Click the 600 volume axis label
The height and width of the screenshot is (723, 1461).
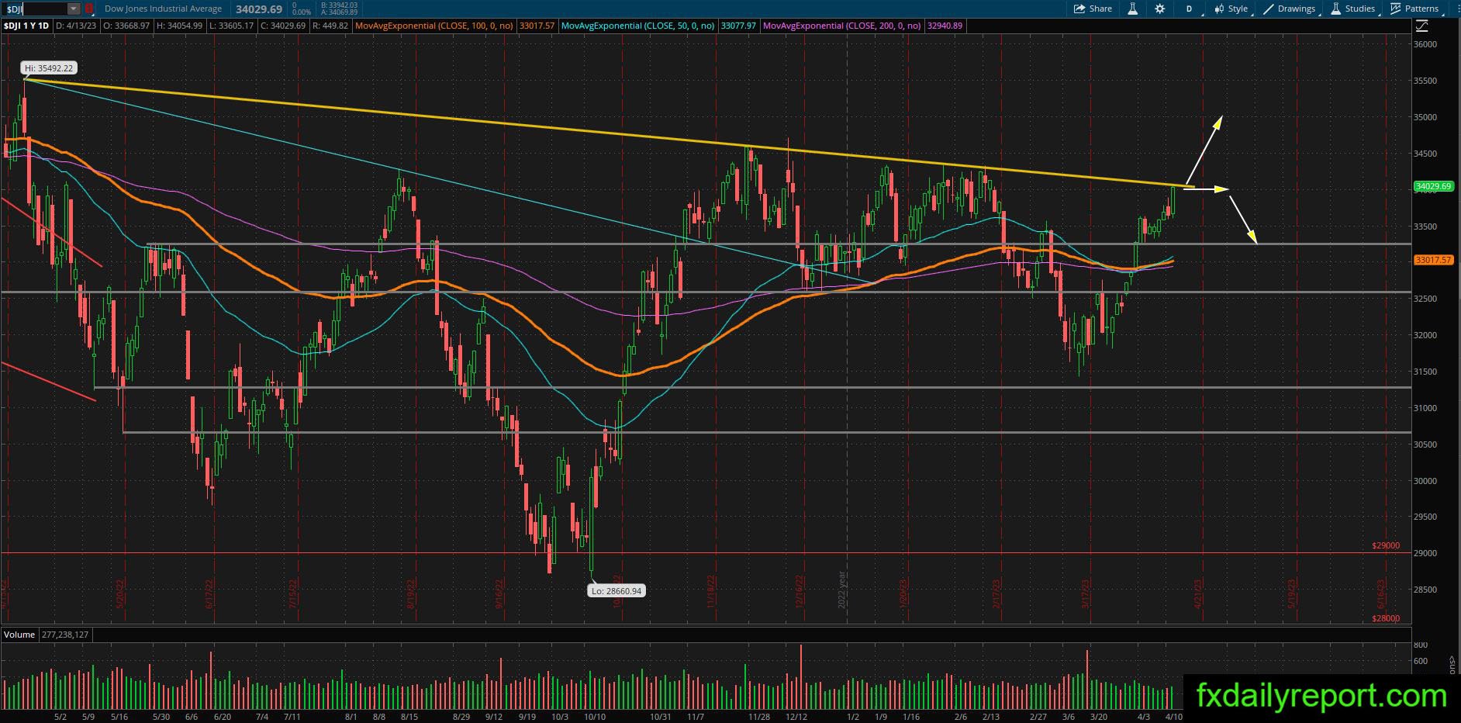click(x=1421, y=662)
